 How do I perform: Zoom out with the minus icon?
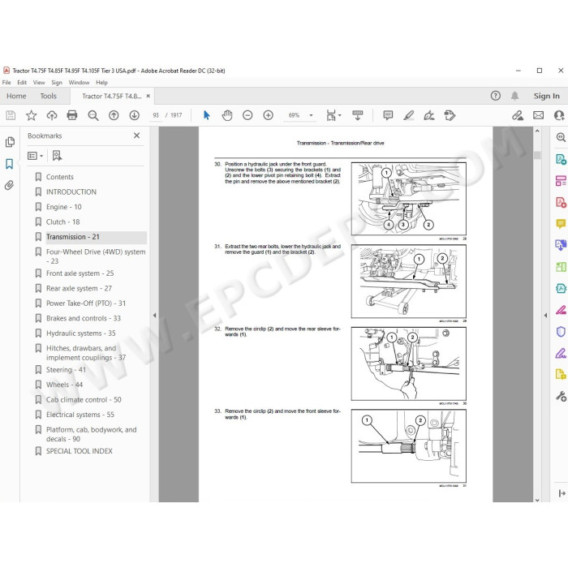click(247, 115)
